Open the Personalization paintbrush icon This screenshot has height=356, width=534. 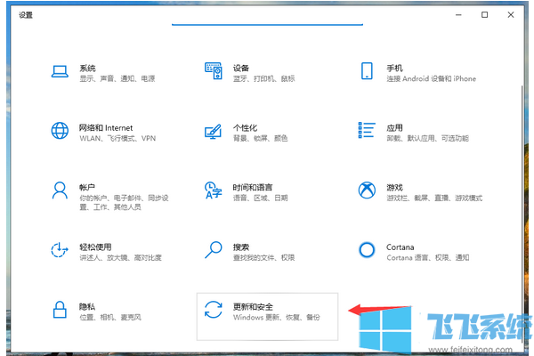pyautogui.click(x=214, y=132)
